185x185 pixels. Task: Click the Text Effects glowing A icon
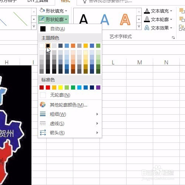(x=147, y=28)
